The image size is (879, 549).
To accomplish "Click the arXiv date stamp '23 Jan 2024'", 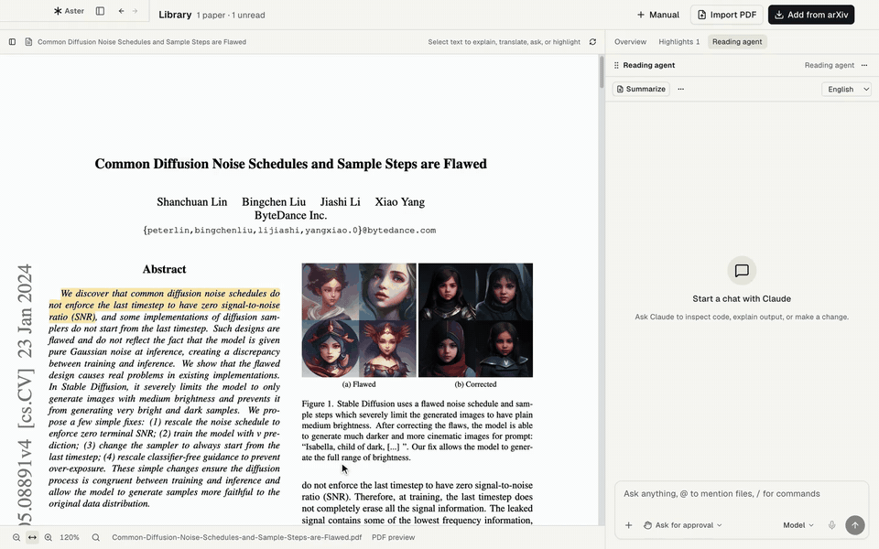I will pyautogui.click(x=25, y=311).
